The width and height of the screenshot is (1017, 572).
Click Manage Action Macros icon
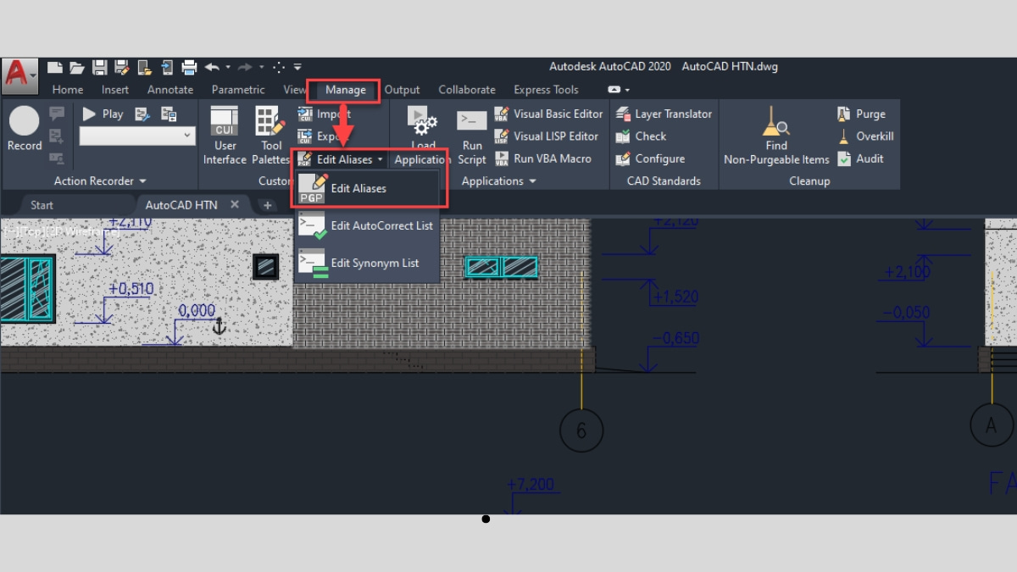(x=169, y=114)
